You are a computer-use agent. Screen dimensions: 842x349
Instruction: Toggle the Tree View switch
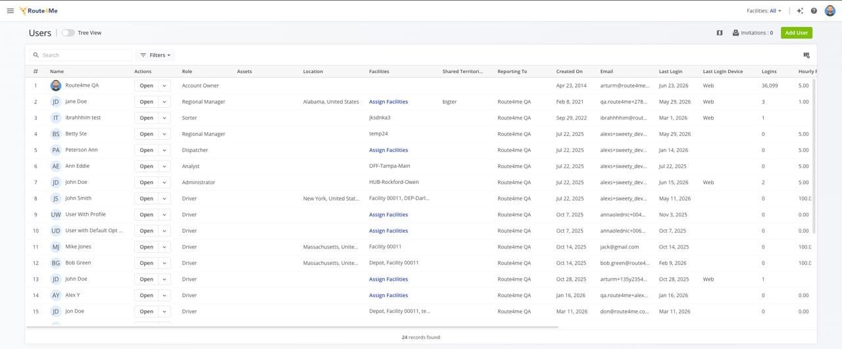pos(68,33)
